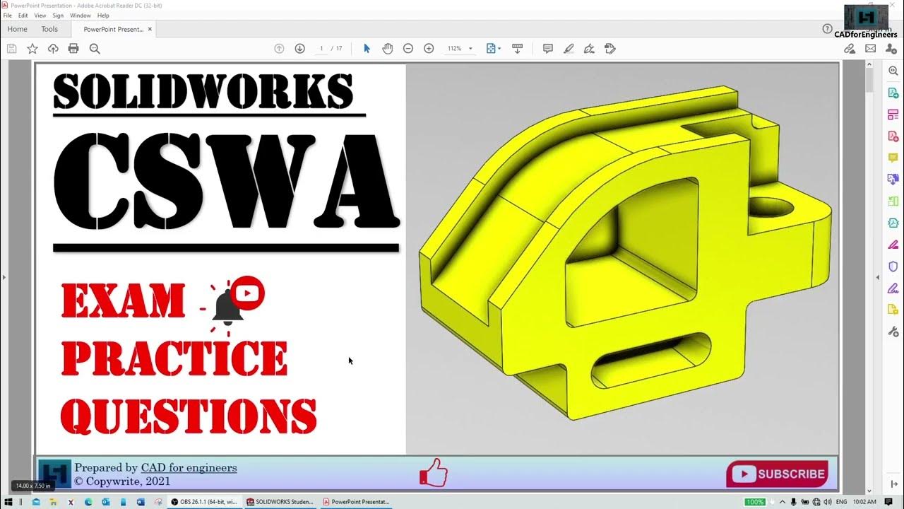This screenshot has width=904, height=509.
Task: Open the Edit menu
Action: coord(23,15)
